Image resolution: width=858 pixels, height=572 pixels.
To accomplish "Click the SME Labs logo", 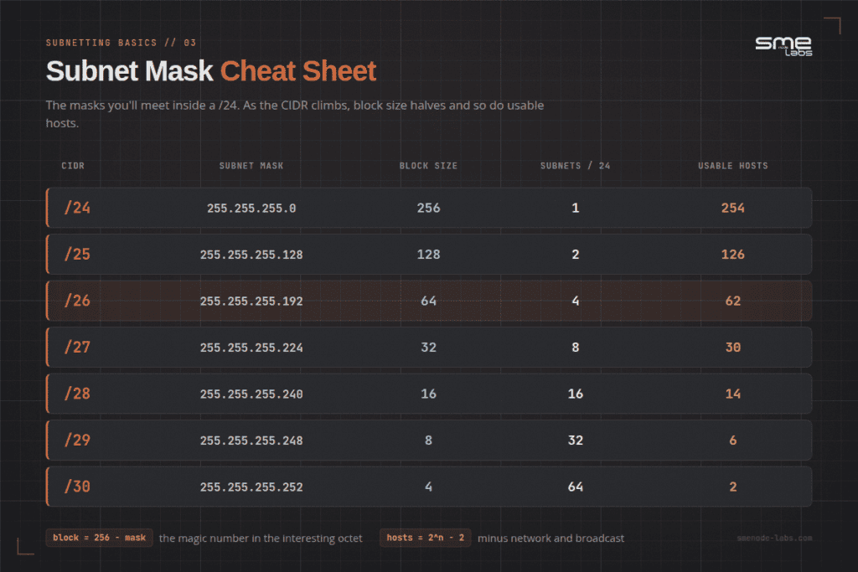I will 783,47.
